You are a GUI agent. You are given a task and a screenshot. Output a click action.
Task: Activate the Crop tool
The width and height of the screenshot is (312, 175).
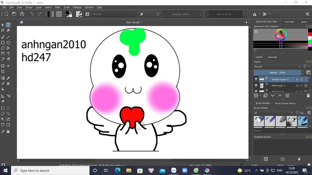tap(3, 71)
